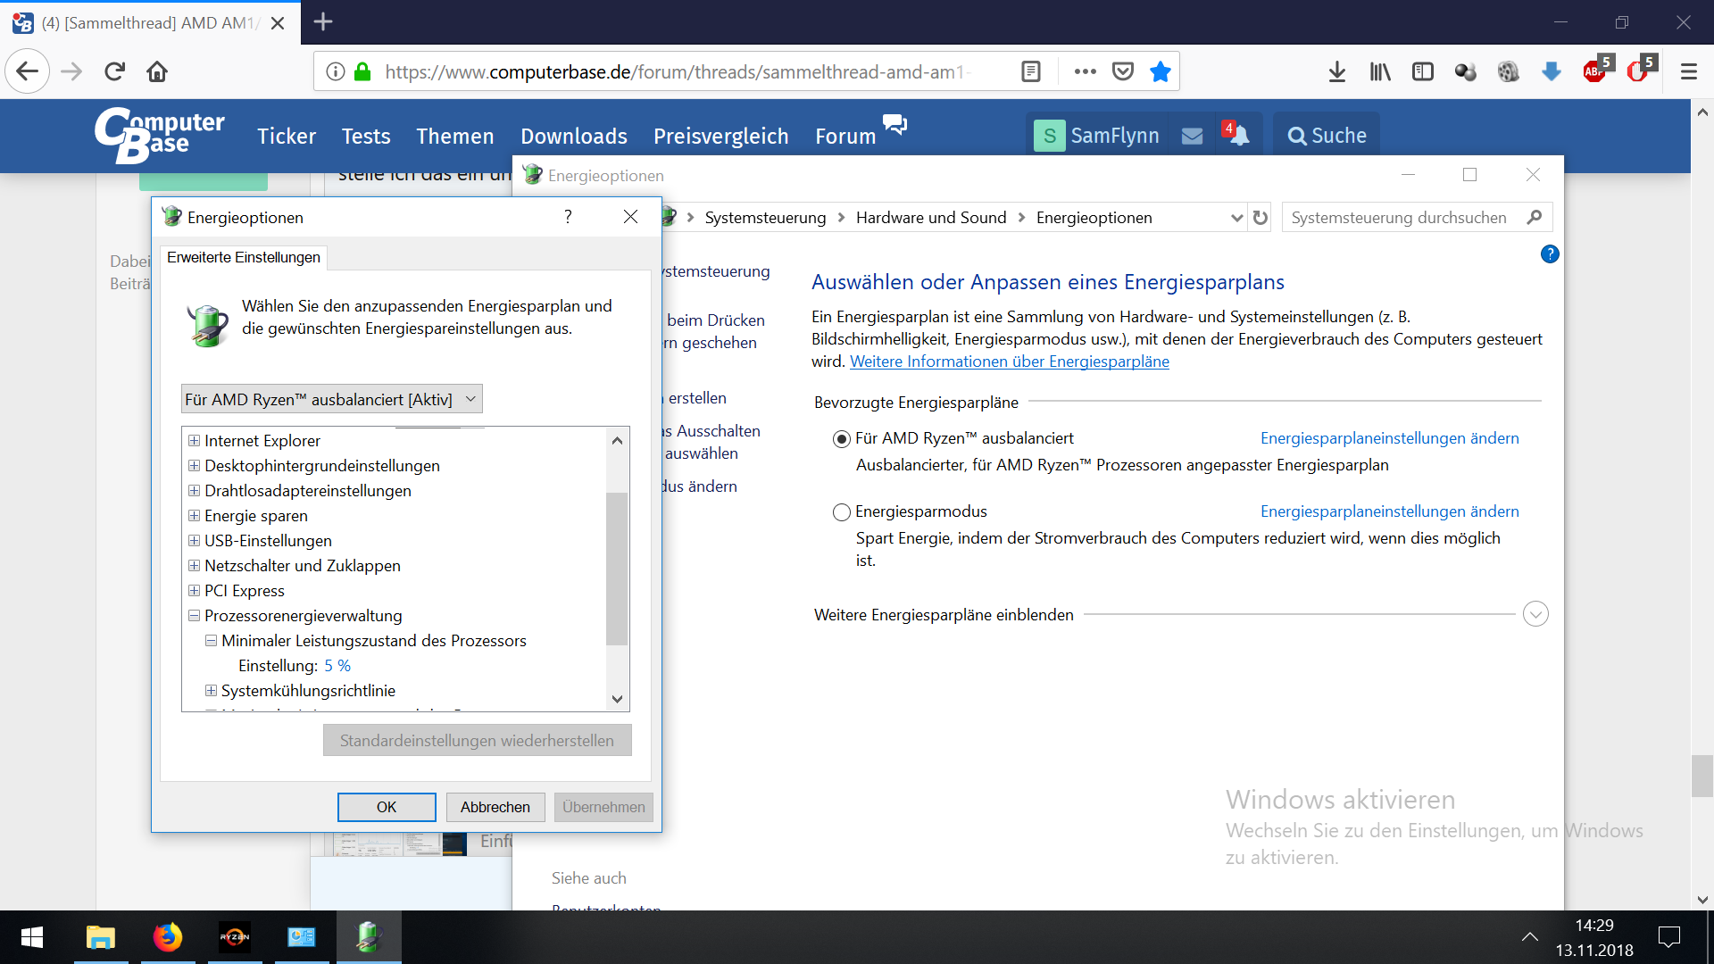Open the Forum menu item
Viewport: 1714px width, 964px height.
(845, 137)
